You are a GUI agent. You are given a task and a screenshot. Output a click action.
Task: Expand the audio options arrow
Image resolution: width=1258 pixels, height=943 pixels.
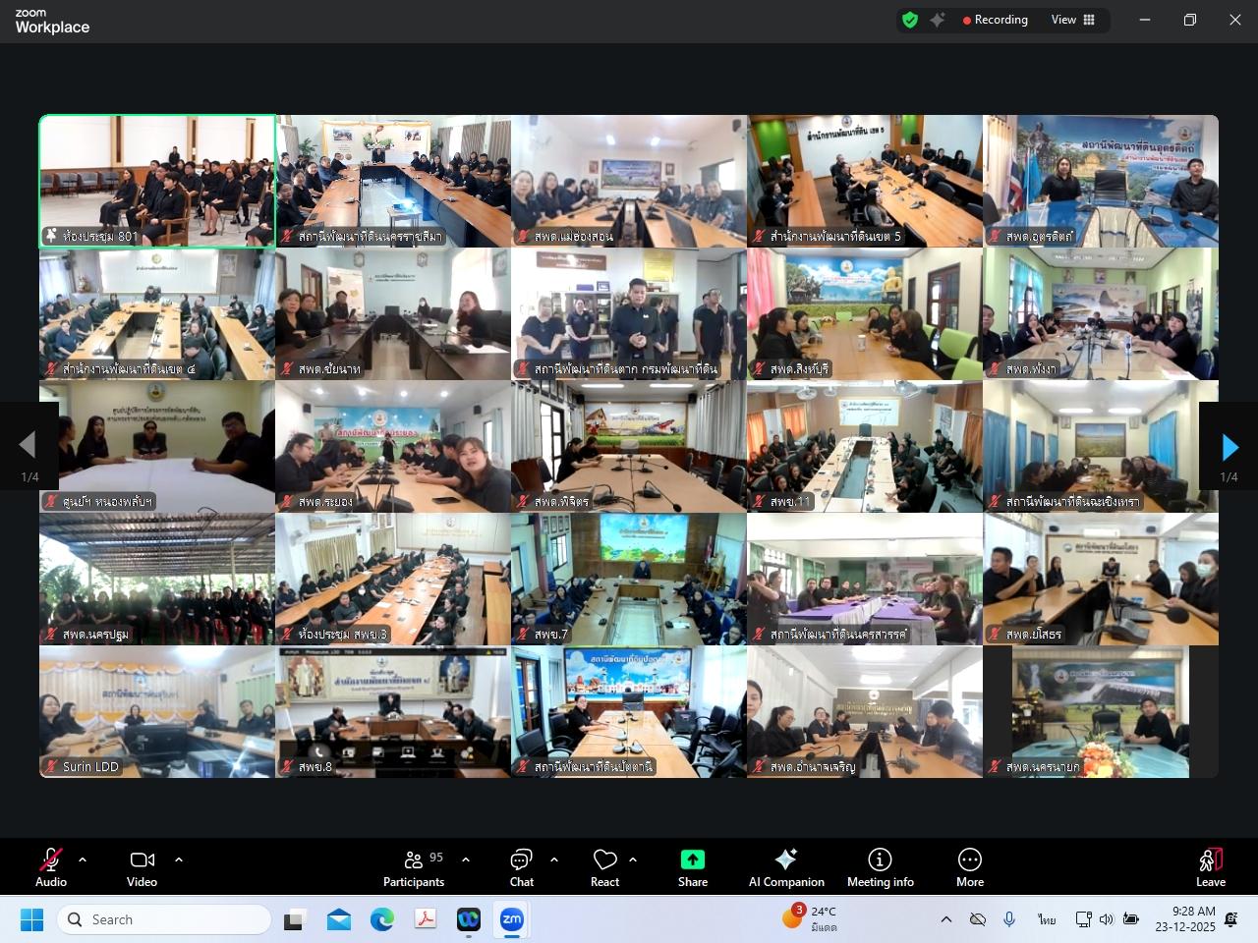point(83,860)
